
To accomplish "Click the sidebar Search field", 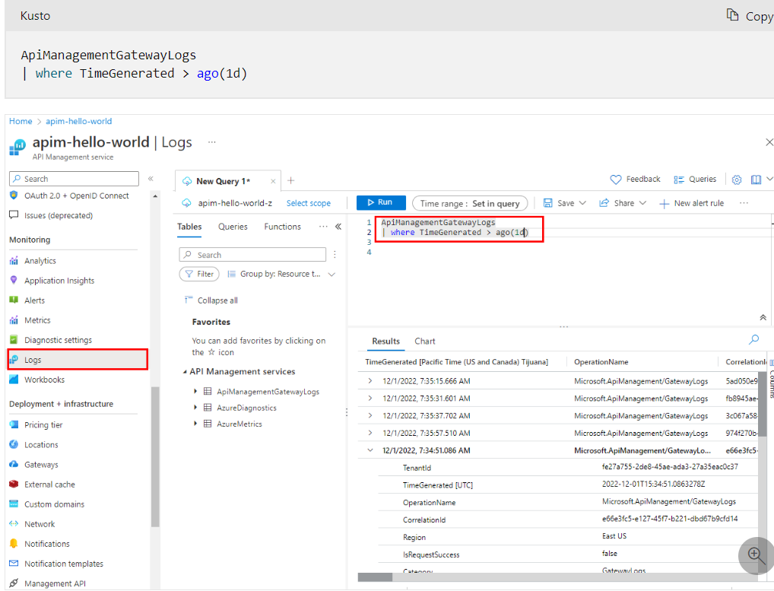I will [74, 179].
